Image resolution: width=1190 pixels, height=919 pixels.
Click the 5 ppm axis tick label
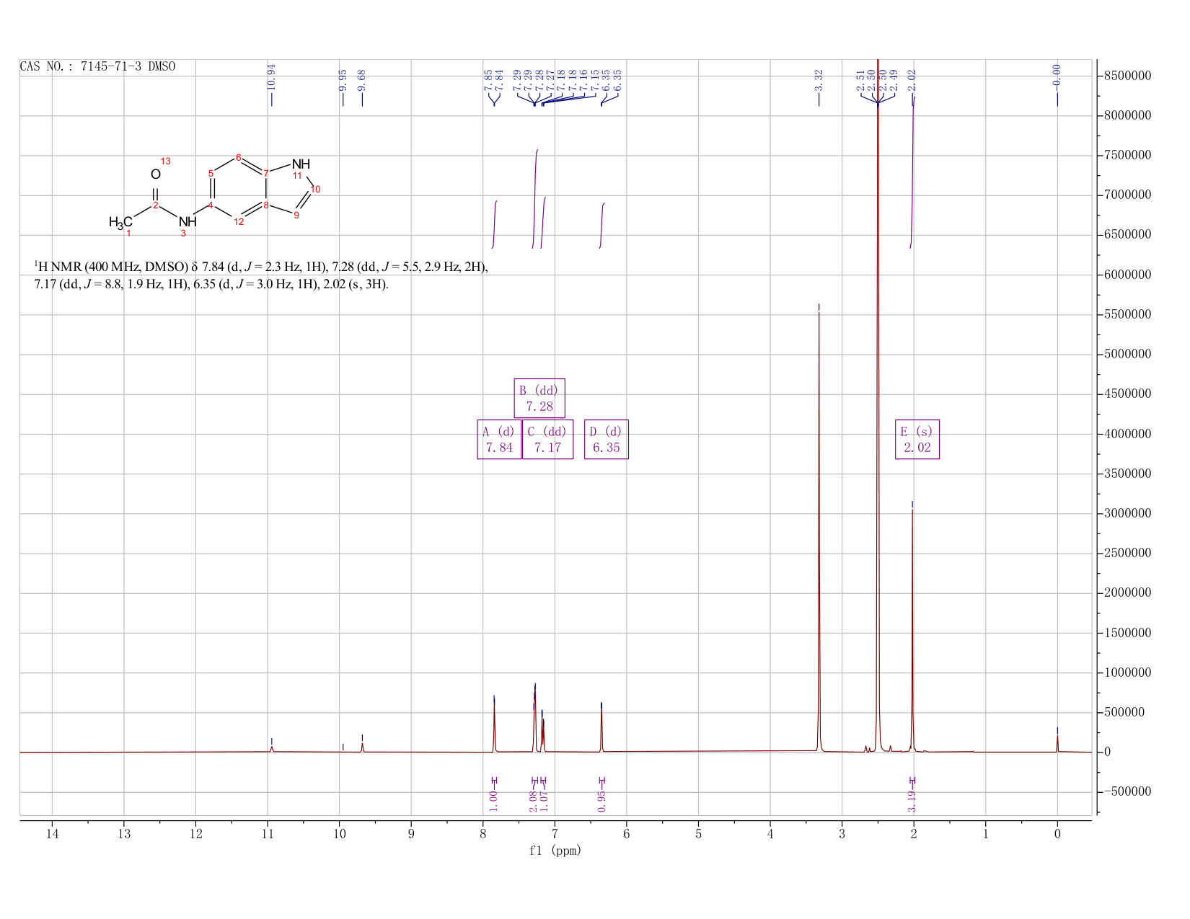698,834
